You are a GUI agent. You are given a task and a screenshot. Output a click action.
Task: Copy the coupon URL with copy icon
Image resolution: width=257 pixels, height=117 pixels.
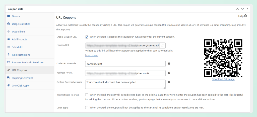(162, 45)
